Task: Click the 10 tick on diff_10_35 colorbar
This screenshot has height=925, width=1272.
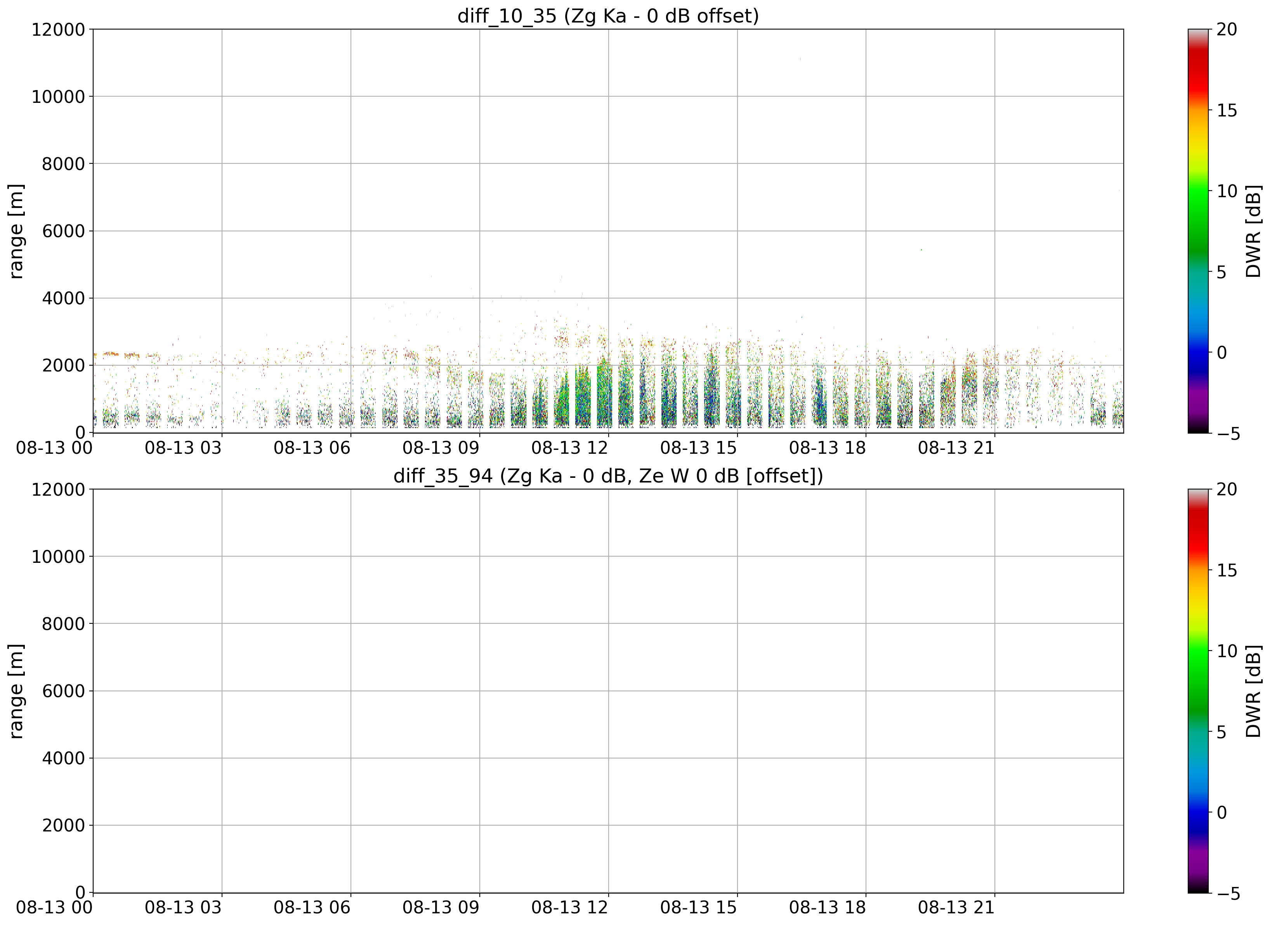Action: (1227, 191)
